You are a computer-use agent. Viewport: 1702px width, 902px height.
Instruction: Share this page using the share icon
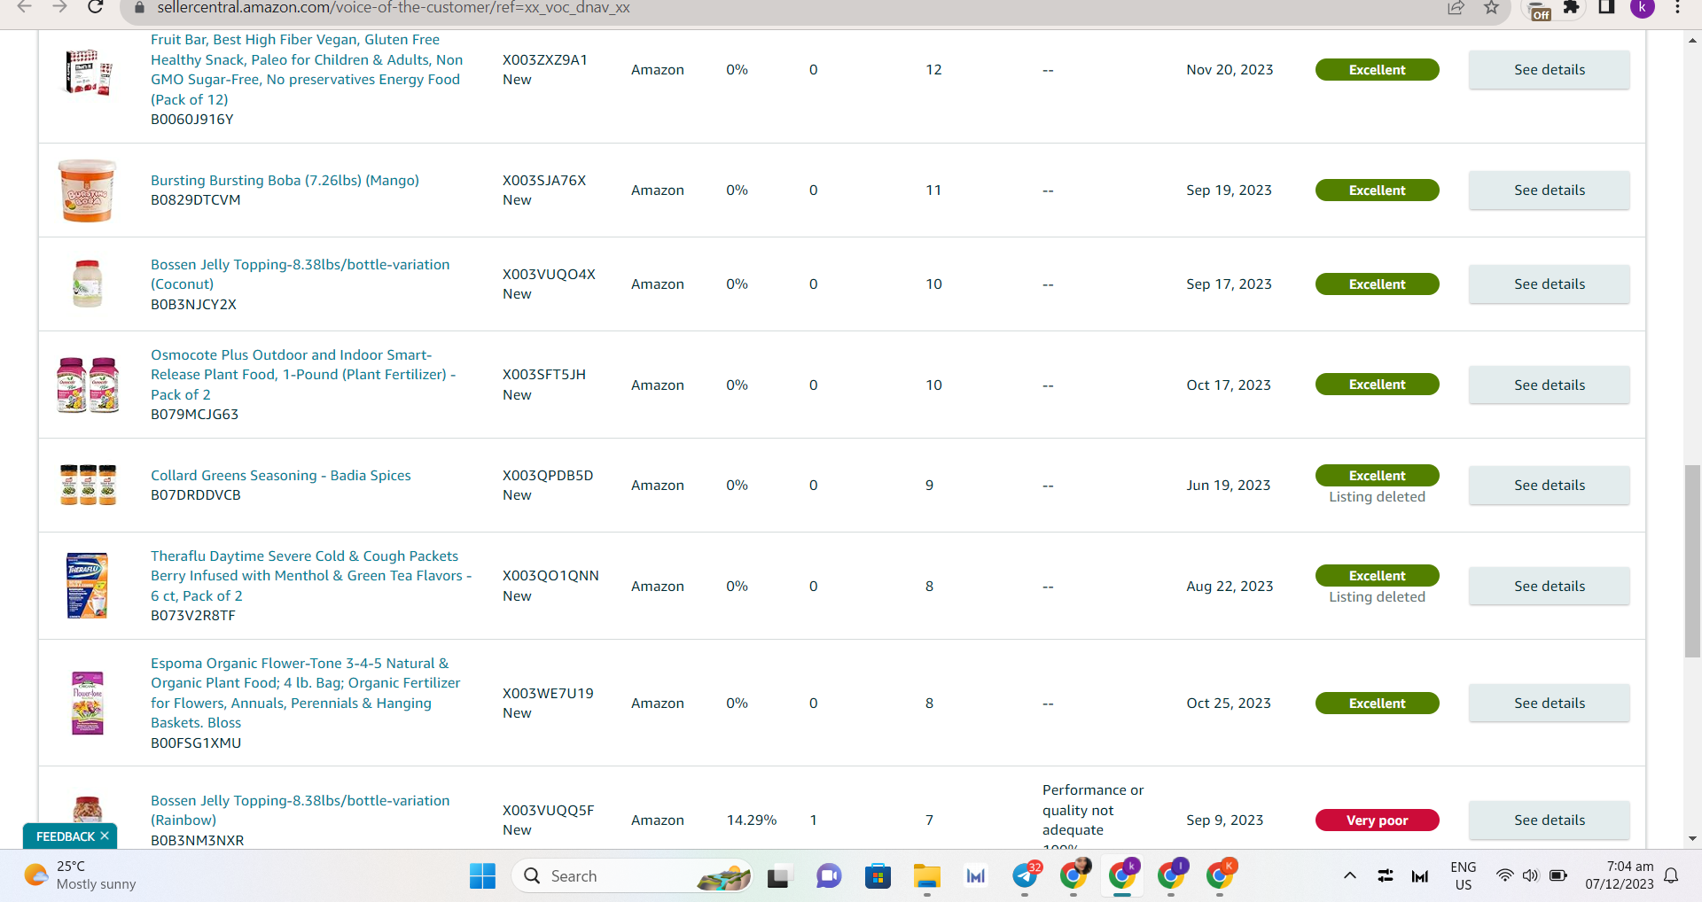click(x=1456, y=8)
